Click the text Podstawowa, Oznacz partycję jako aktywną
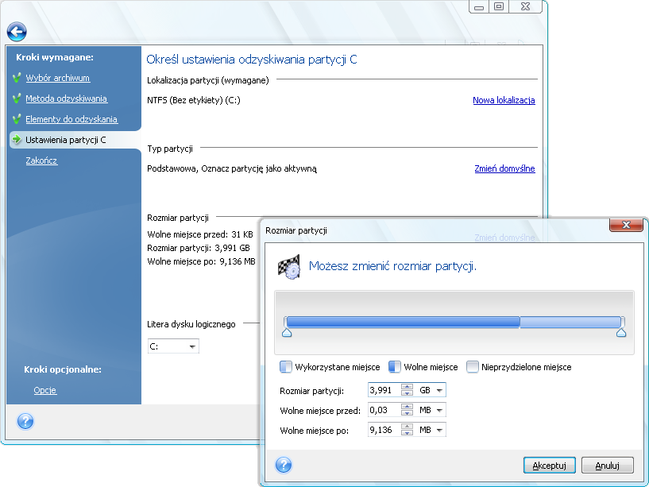This screenshot has height=487, width=649. point(232,168)
